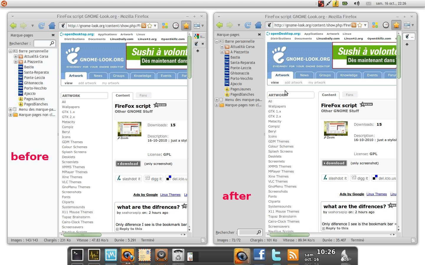This screenshot has width=425, height=265.
Task: Click the download button in left page
Action: pos(128,164)
